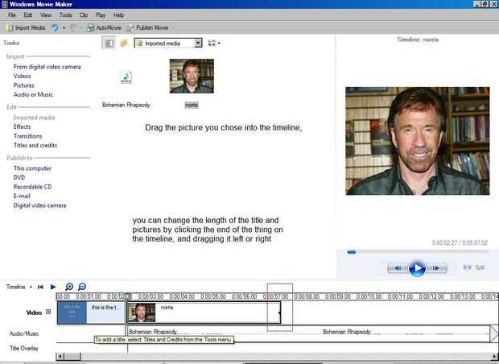499x364 pixels.
Task: Click the Pictures import link
Action: point(24,85)
